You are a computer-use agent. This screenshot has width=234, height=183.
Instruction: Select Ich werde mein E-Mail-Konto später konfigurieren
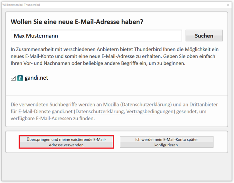click(x=166, y=142)
